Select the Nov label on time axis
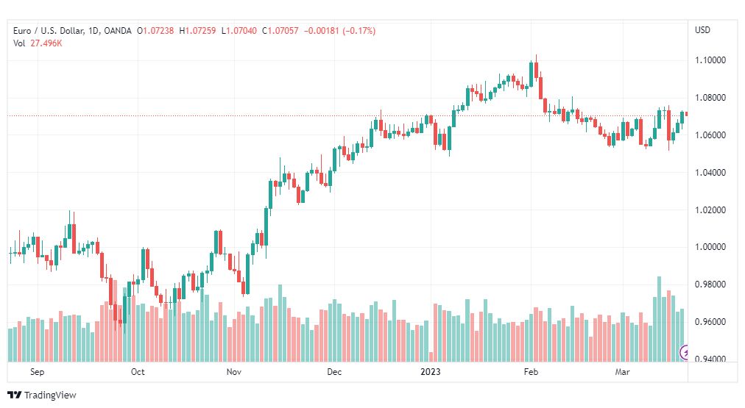 point(234,371)
